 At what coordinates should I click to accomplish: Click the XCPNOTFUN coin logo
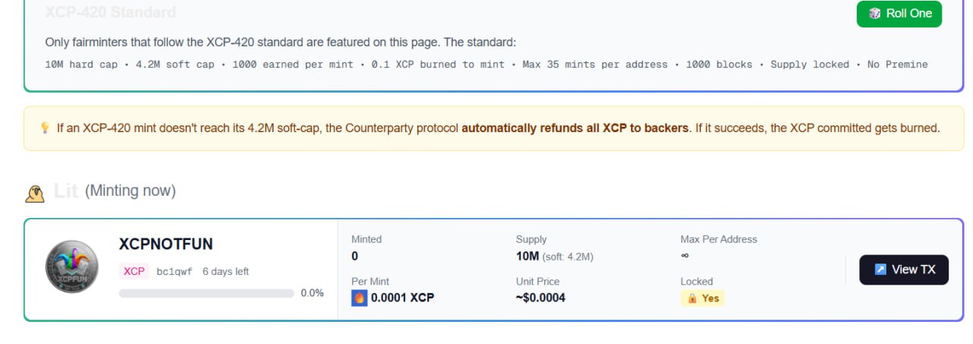tap(71, 266)
